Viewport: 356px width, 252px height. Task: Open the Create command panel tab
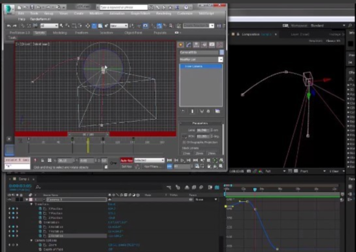[181, 45]
